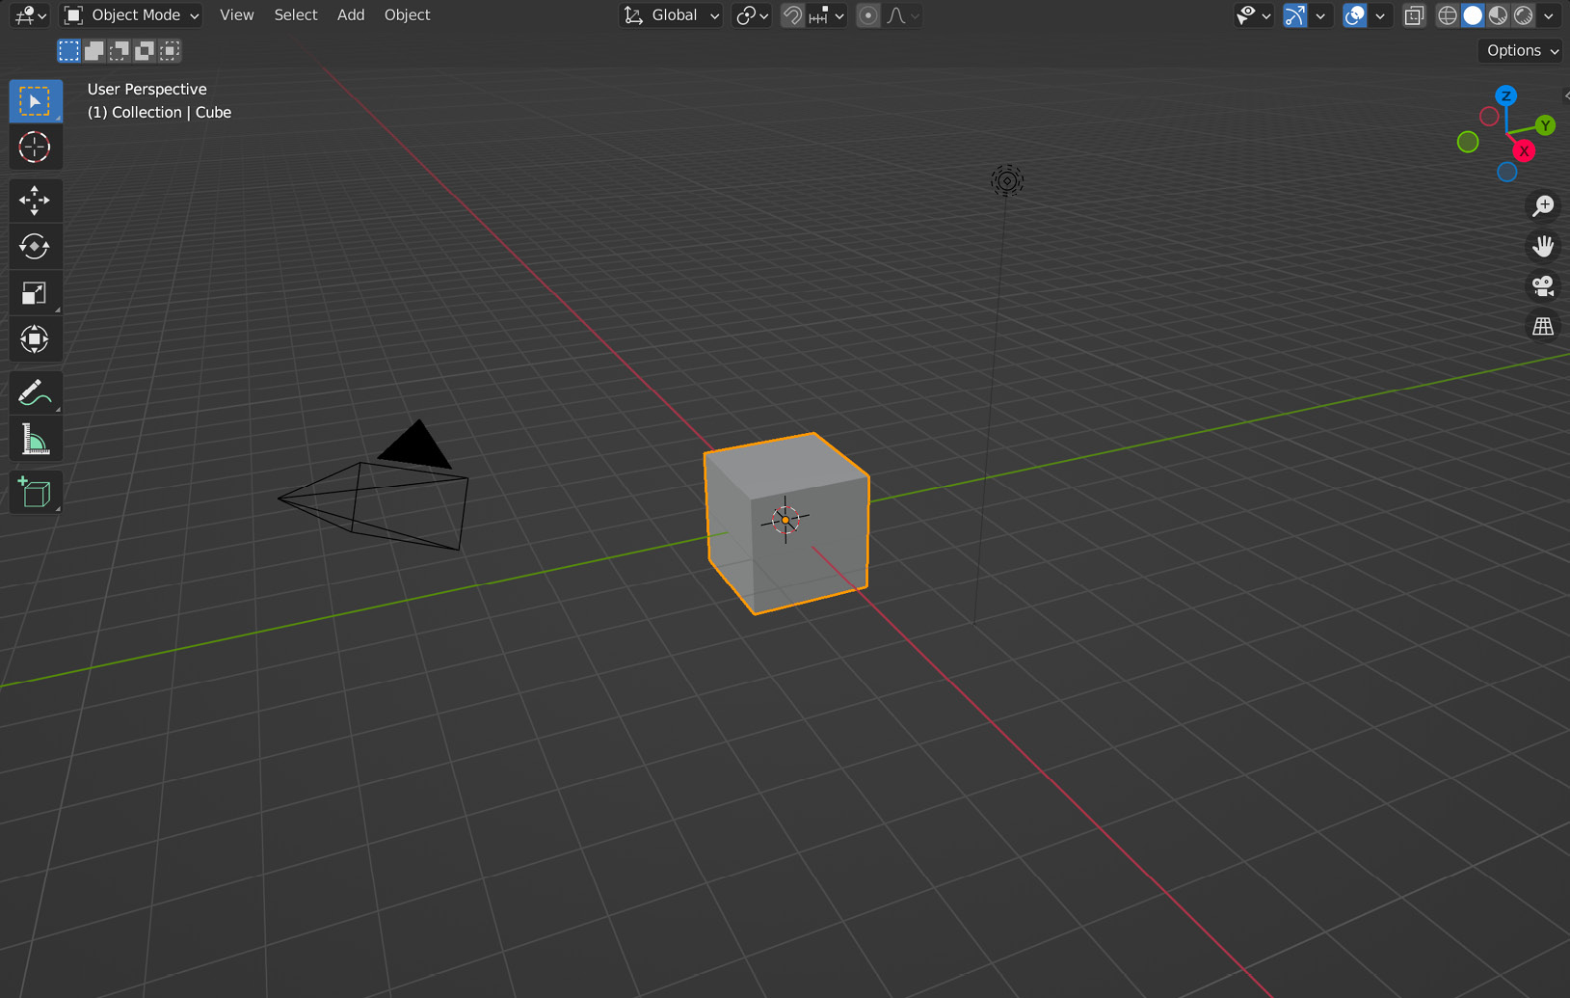Image resolution: width=1570 pixels, height=998 pixels.
Task: Expand the Options panel
Action: pos(1519,50)
